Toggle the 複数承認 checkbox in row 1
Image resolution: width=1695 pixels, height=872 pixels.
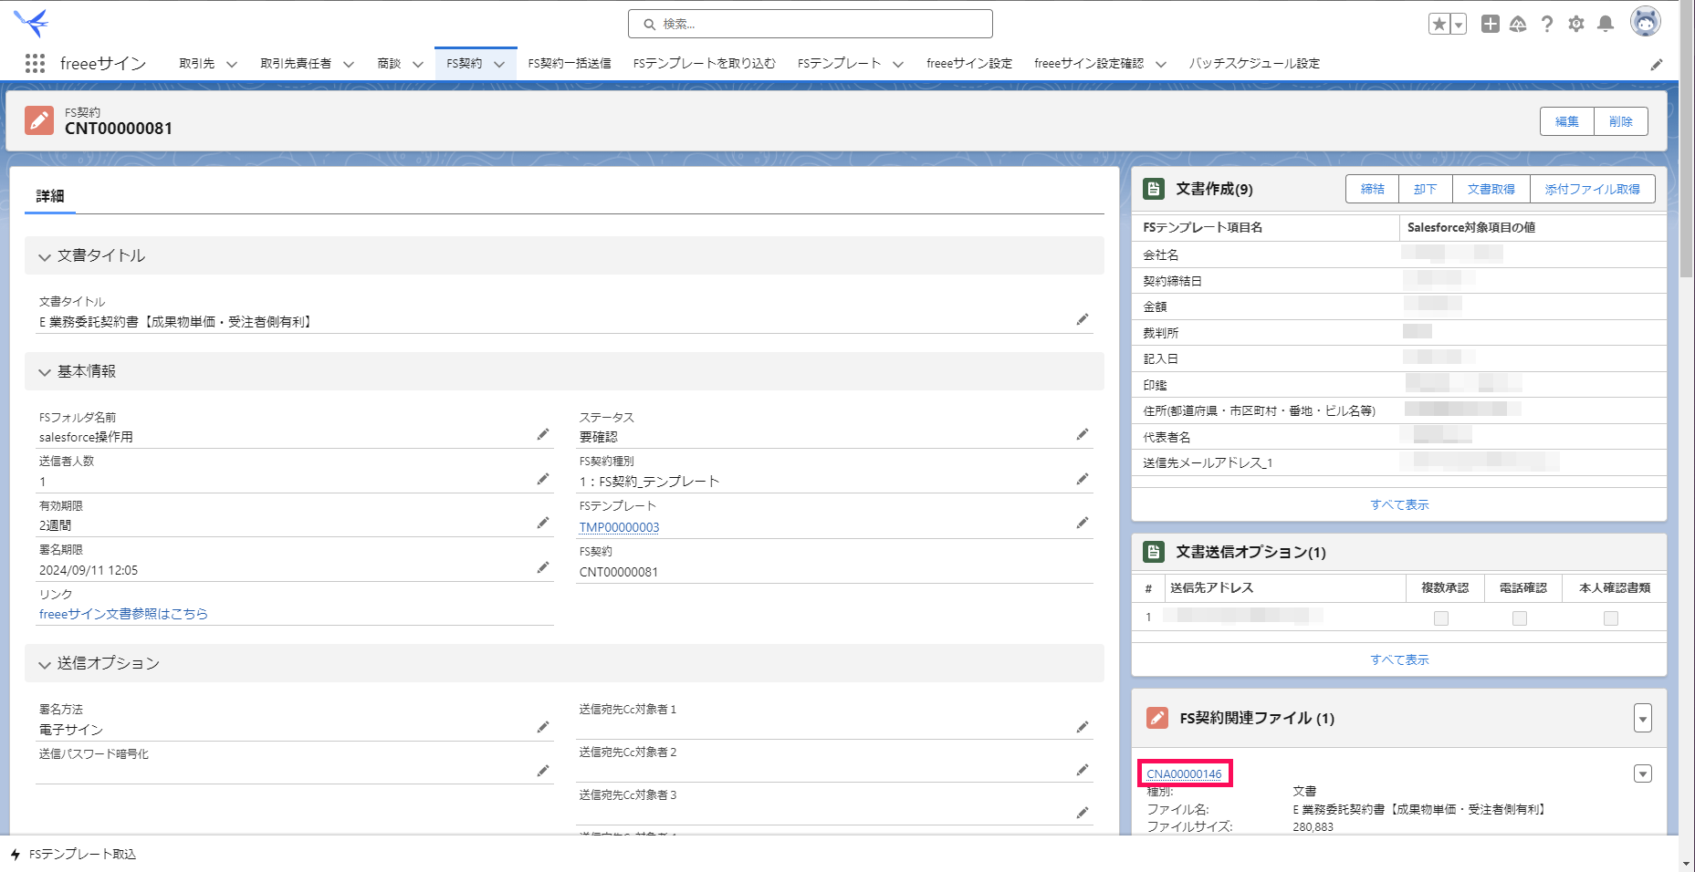point(1441,618)
